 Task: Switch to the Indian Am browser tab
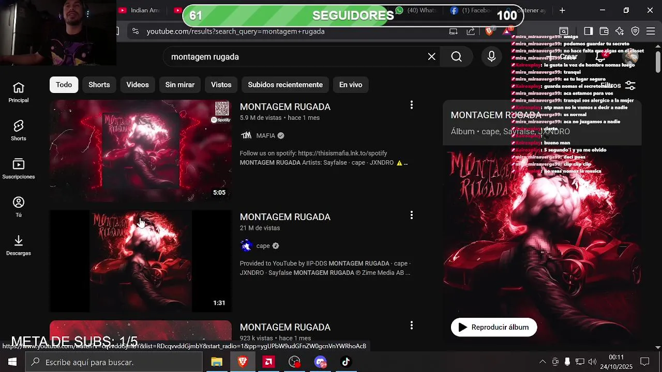141,10
